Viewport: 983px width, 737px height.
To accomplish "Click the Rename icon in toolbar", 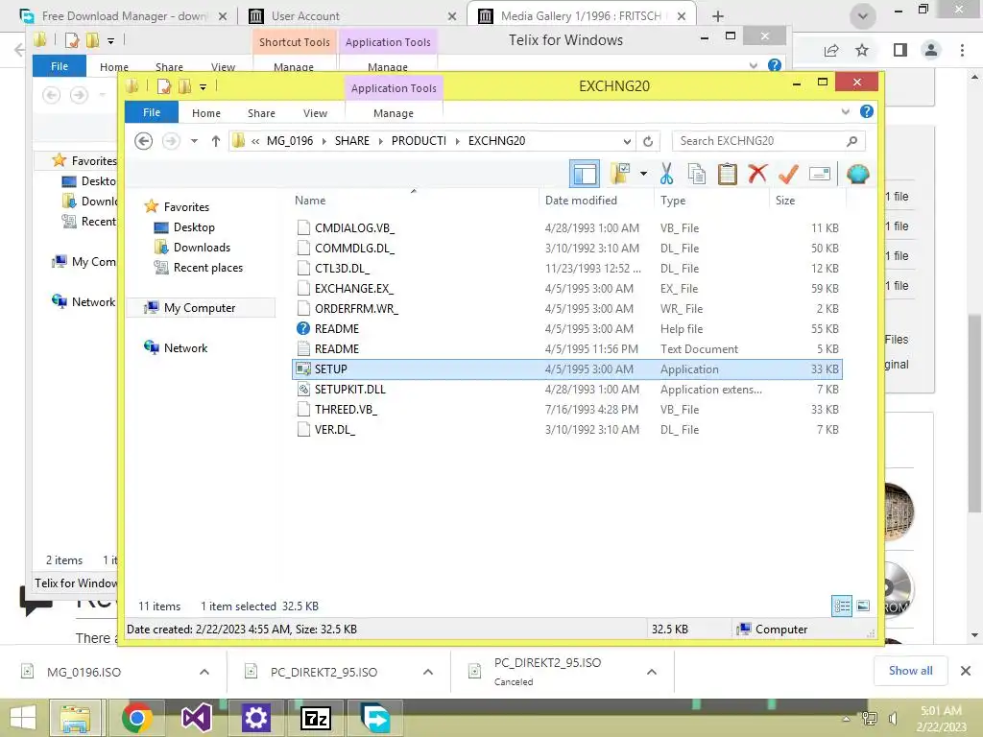I will pos(820,174).
